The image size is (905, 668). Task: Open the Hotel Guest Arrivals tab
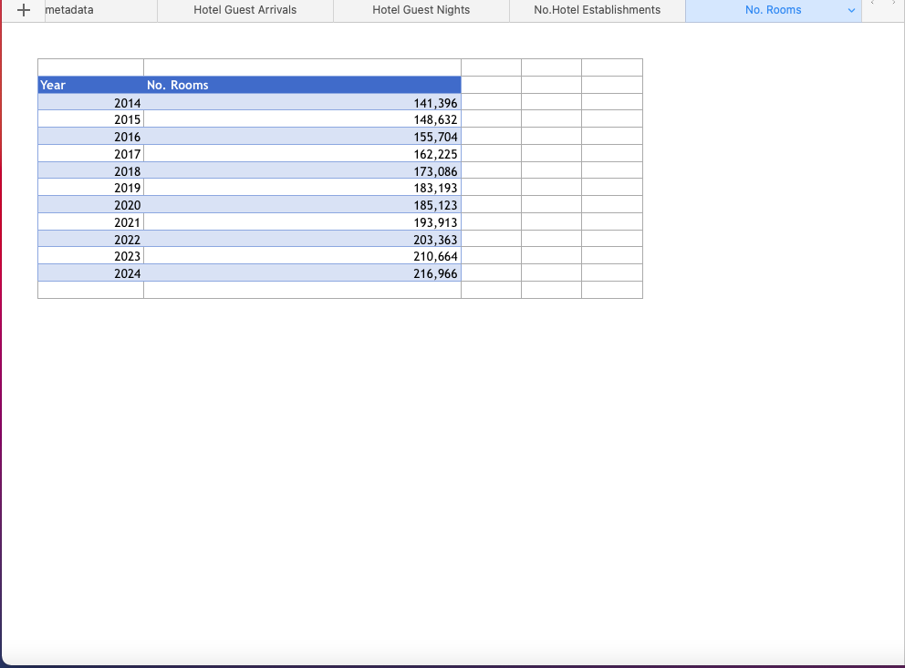[244, 10]
